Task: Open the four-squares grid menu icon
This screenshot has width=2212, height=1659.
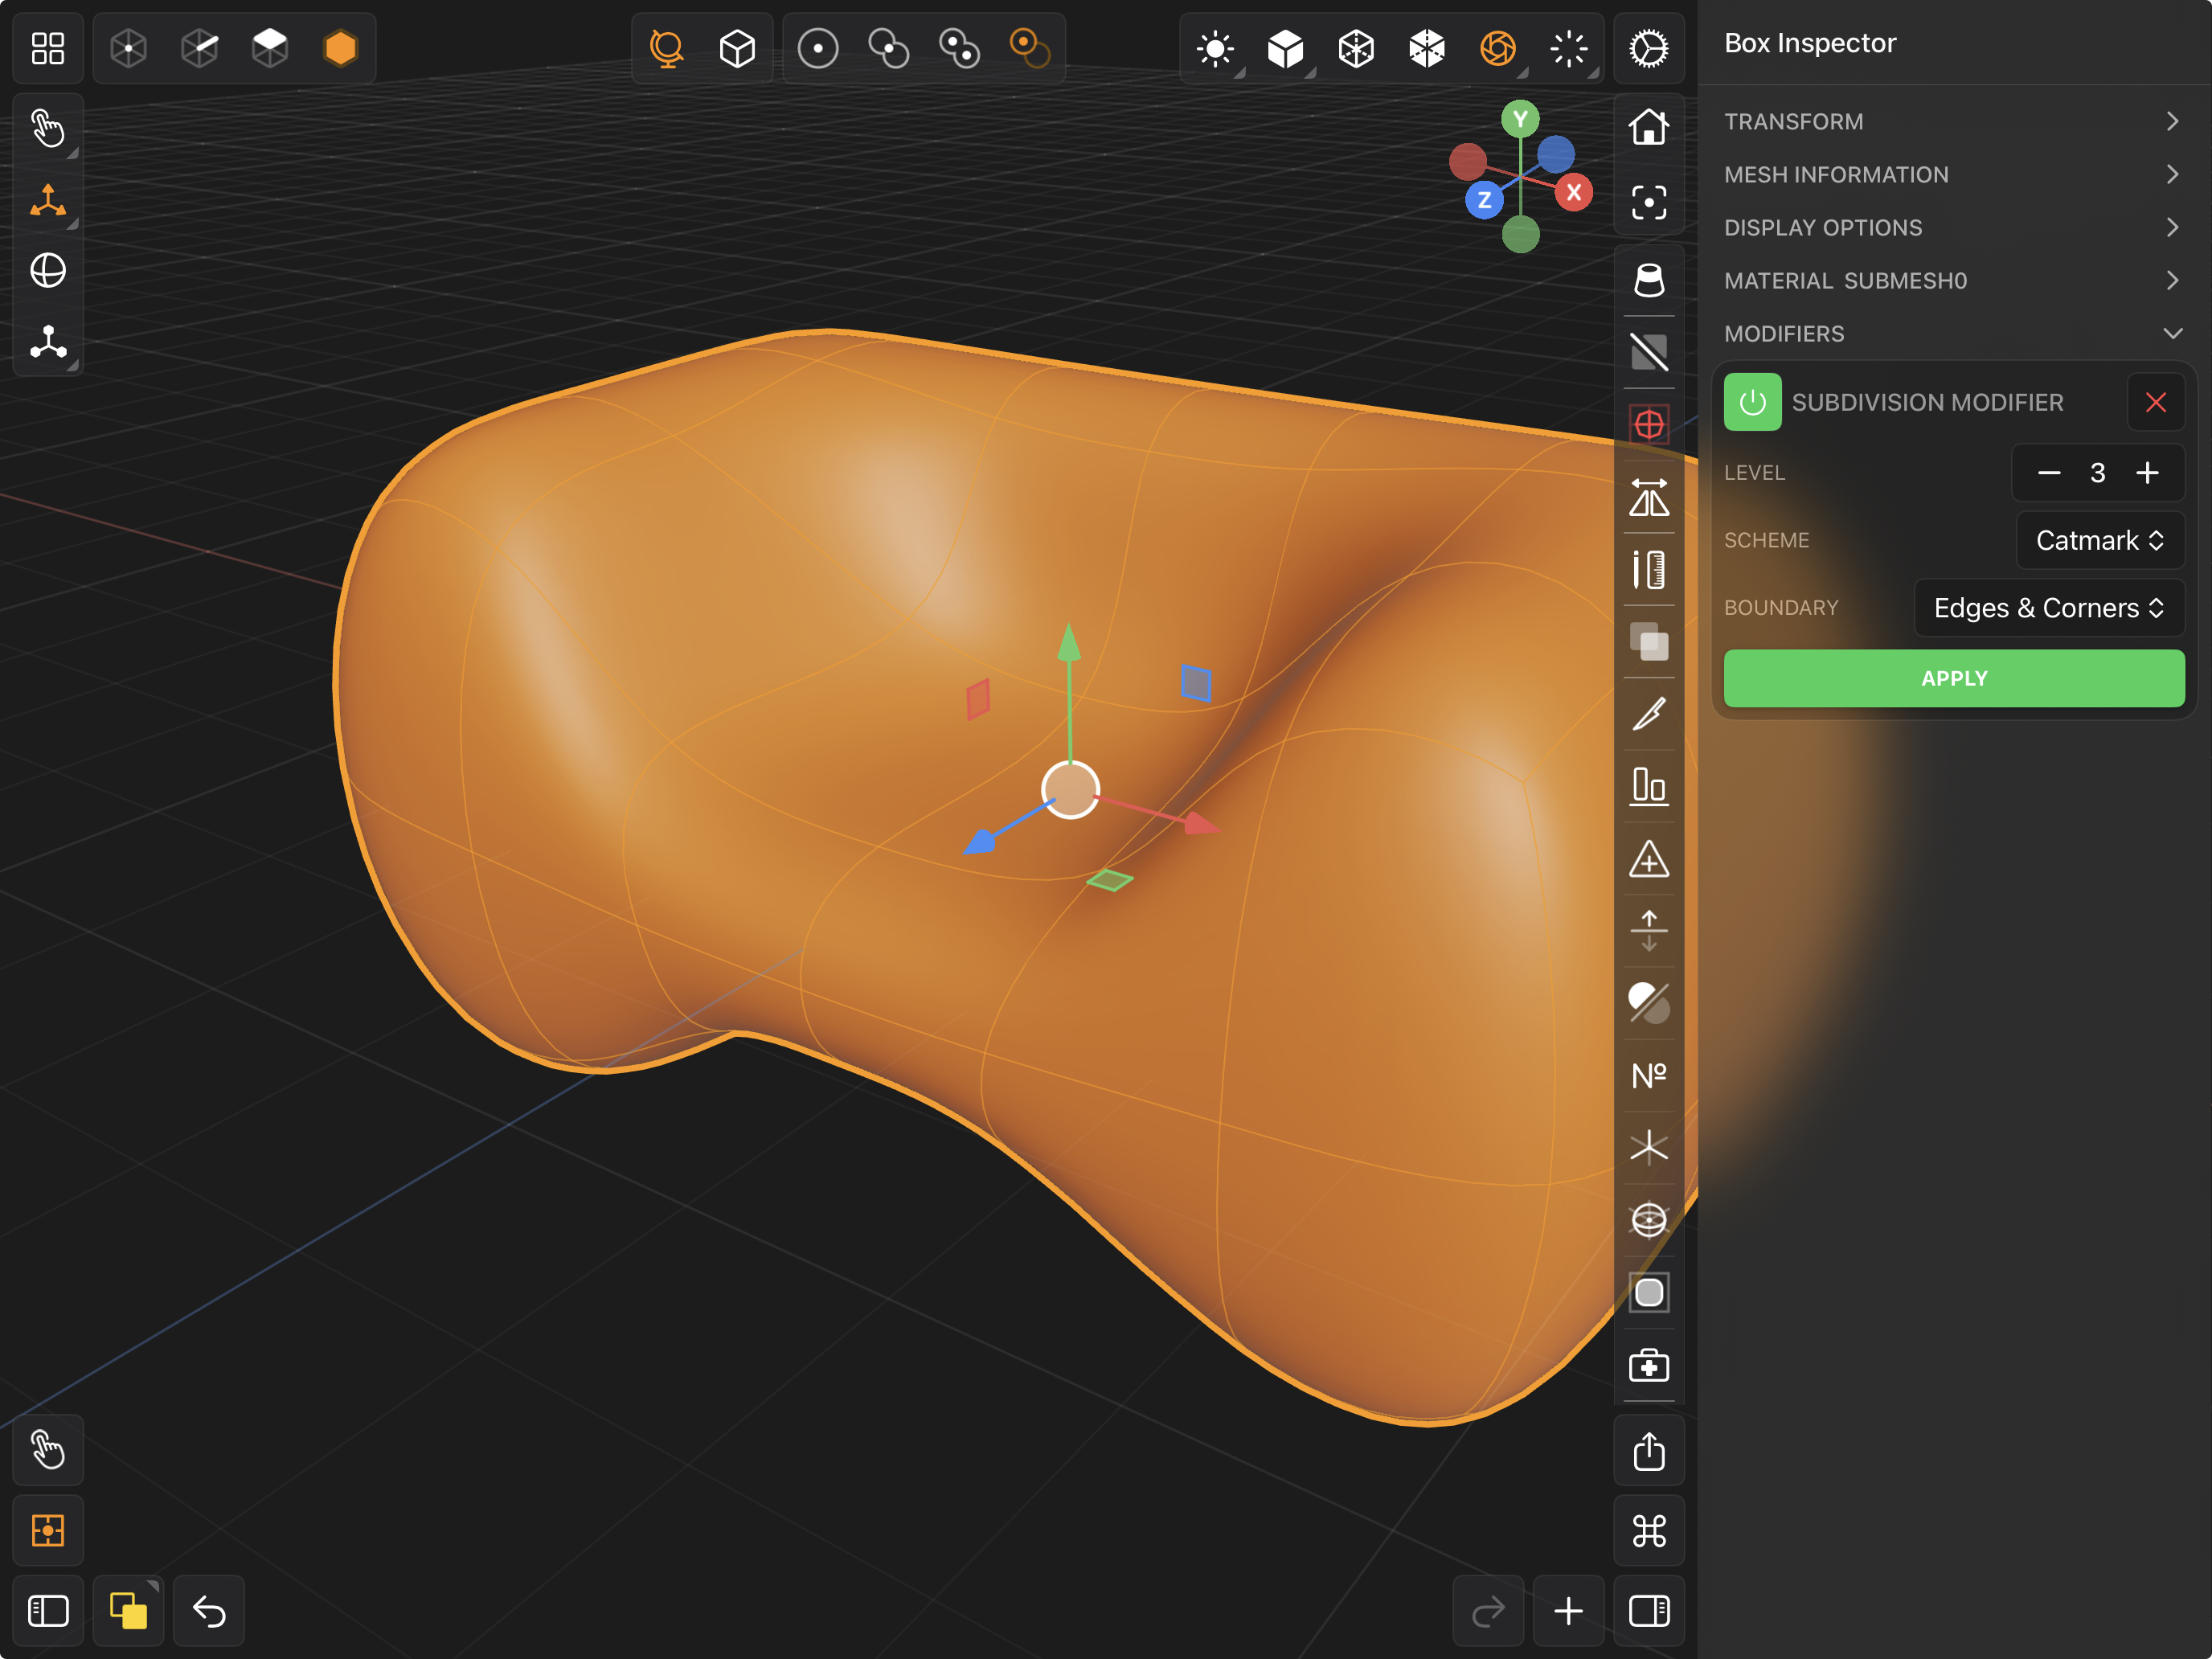Action: pos(48,48)
